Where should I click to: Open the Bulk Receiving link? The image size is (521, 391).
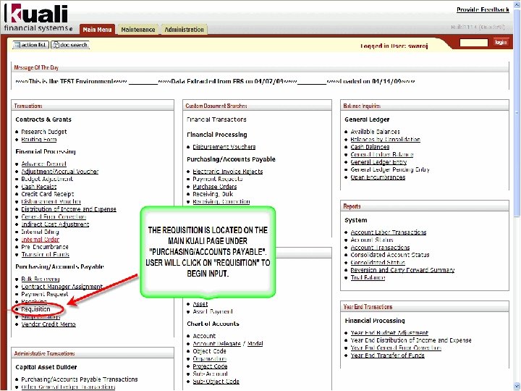41,279
